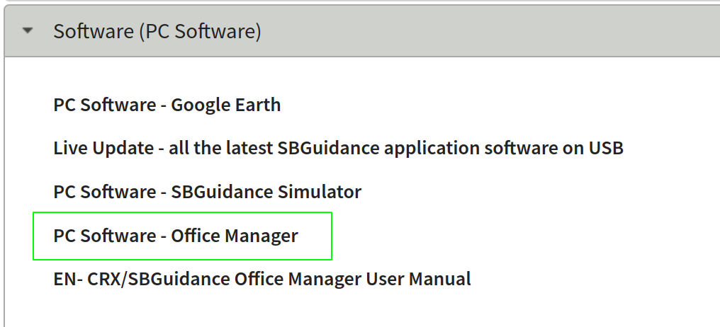Open PC Software - Office Manager link
Image resolution: width=720 pixels, height=327 pixels.
(x=176, y=236)
